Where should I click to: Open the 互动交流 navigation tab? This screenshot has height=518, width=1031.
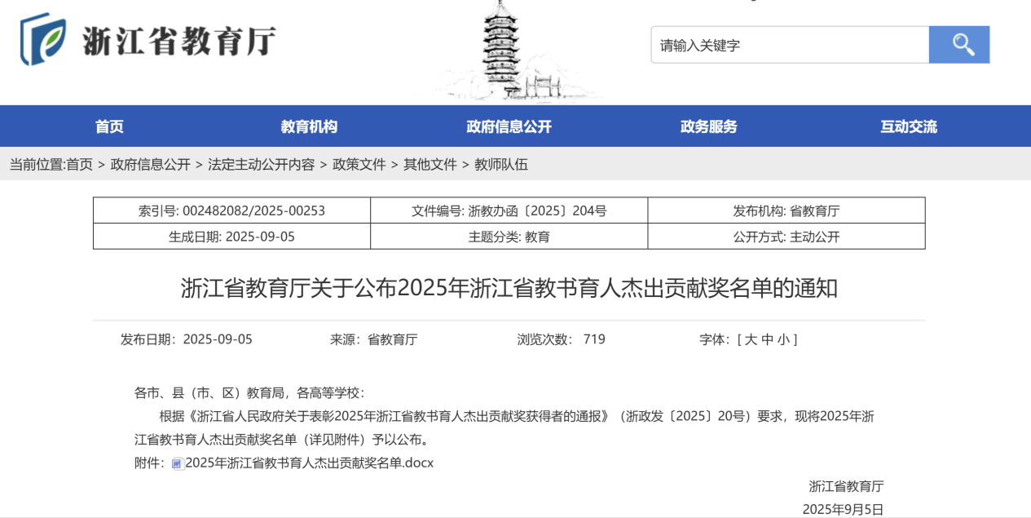909,126
